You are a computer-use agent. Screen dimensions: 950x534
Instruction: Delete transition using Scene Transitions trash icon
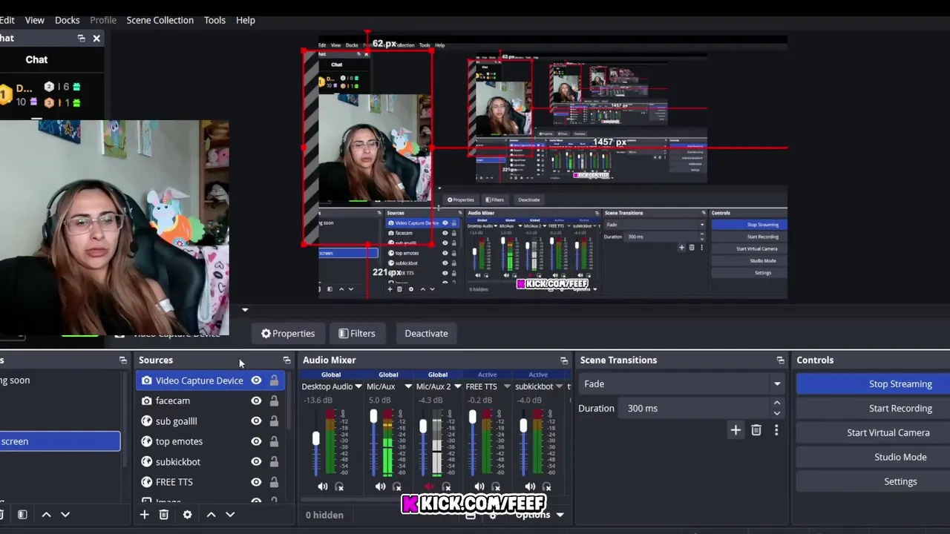[756, 430]
